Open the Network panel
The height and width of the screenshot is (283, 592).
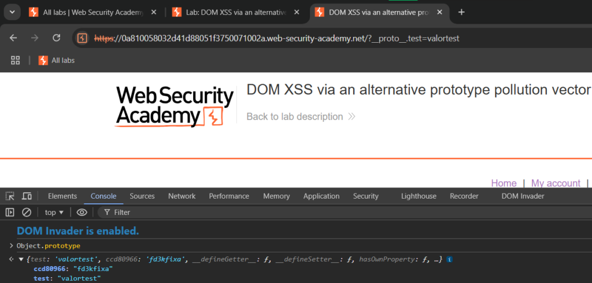182,196
